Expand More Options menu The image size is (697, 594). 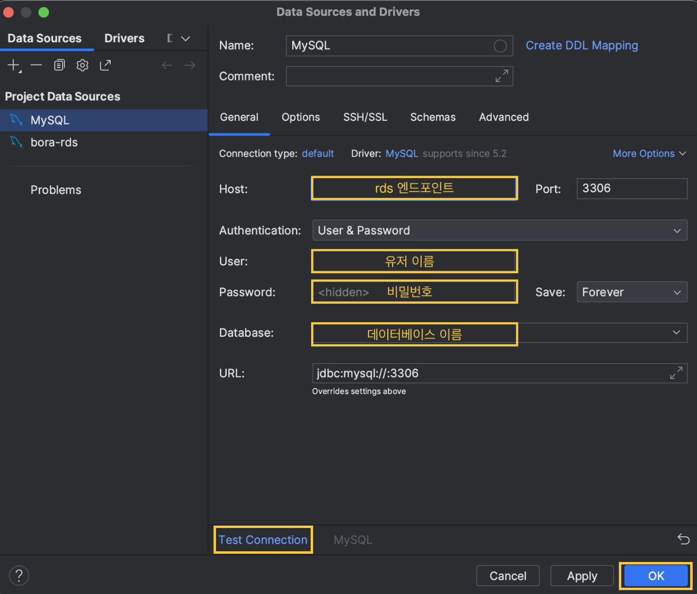tap(649, 153)
